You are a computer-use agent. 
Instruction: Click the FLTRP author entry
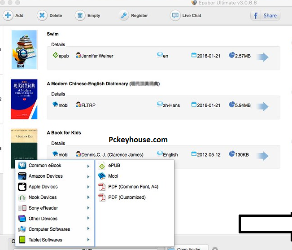point(86,105)
